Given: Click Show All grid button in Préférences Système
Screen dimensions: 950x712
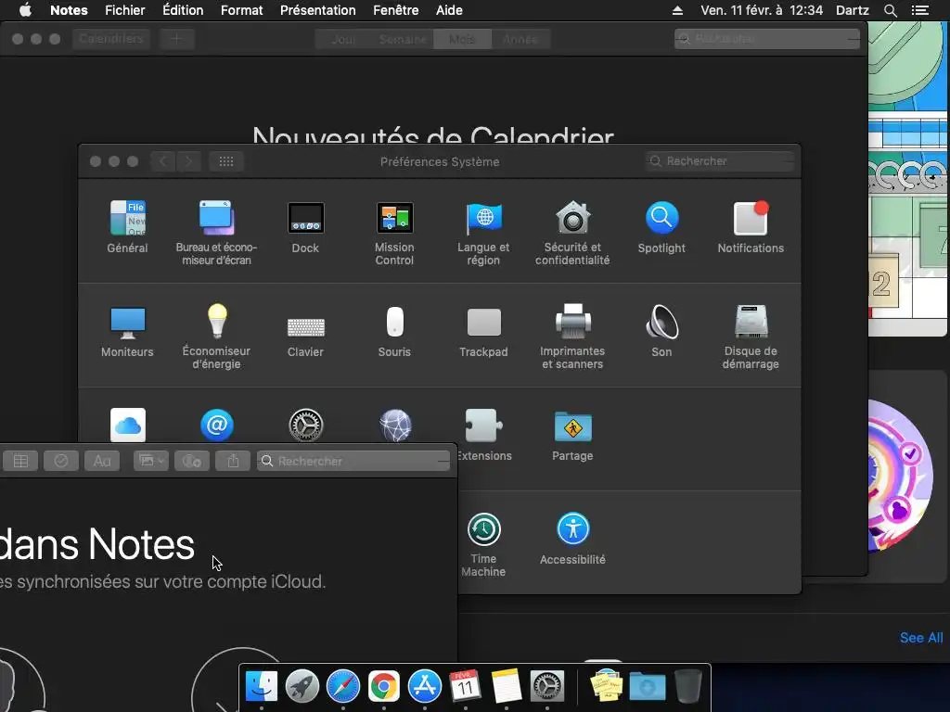Looking at the screenshot, I should pyautogui.click(x=226, y=161).
